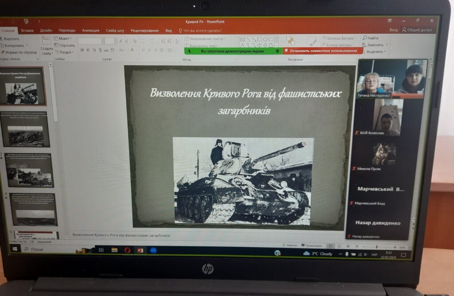The height and width of the screenshot is (296, 454).
Task: Open File Explorer from the taskbar
Action: point(114,250)
